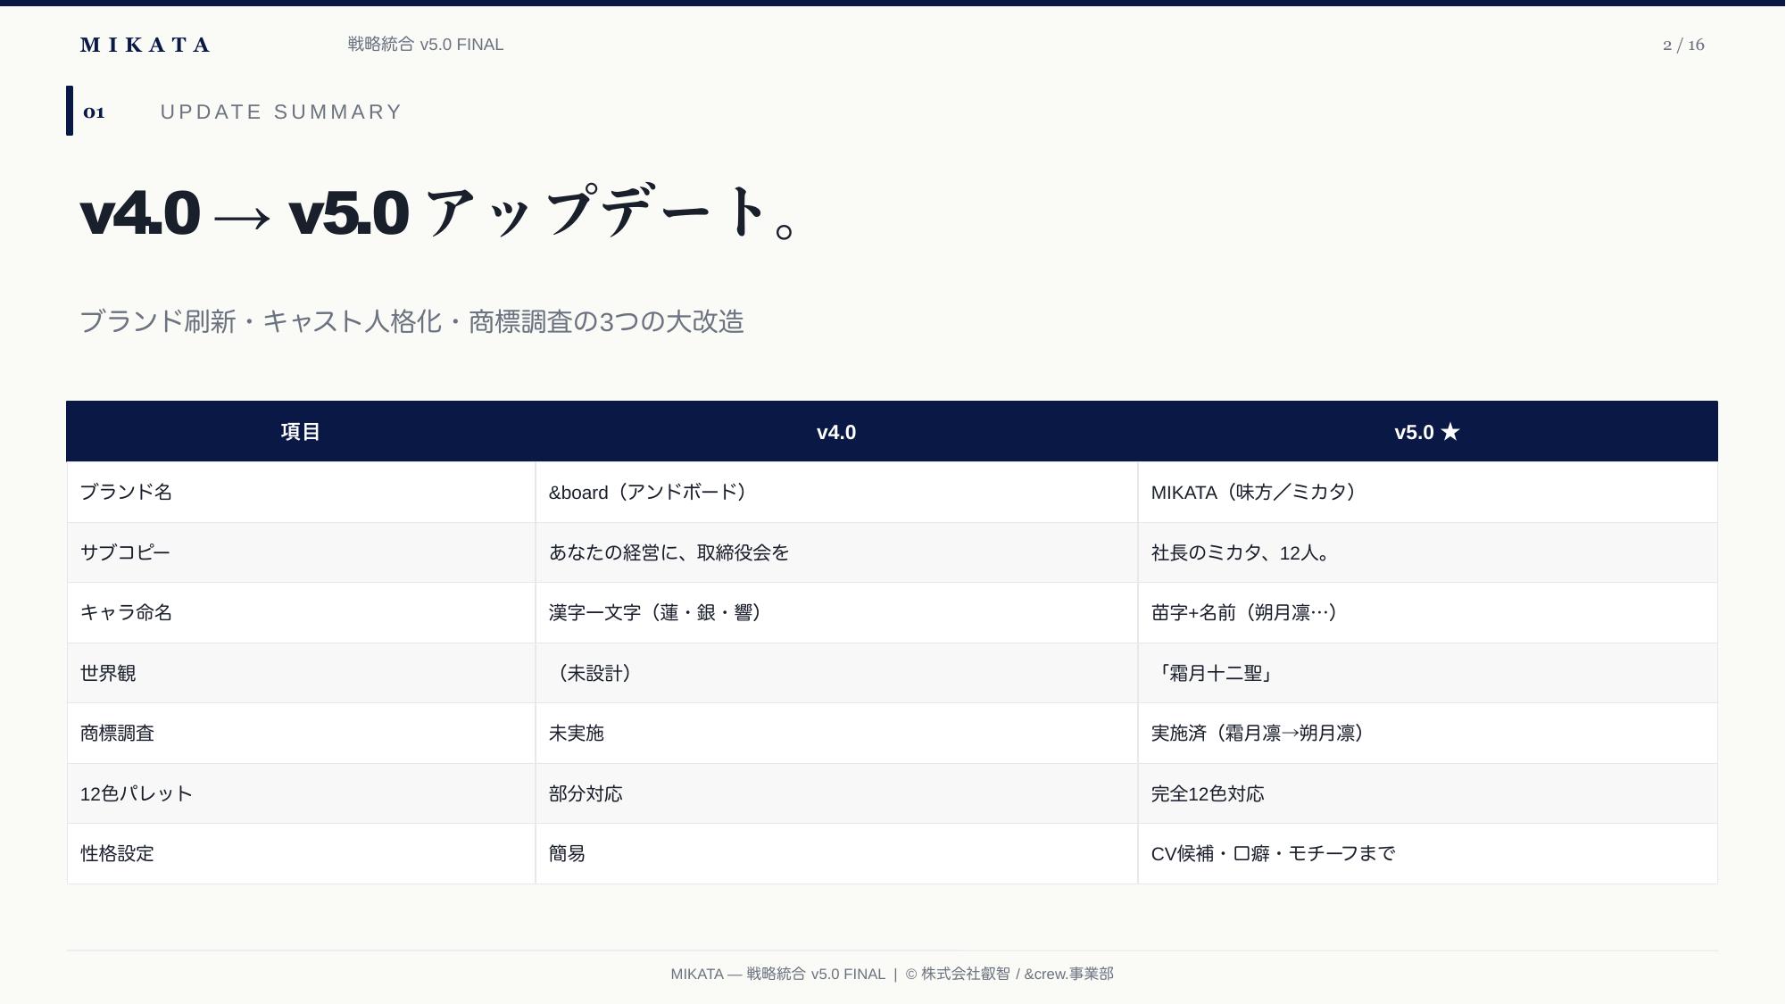Click the '性格設定' row label
Screen dimensions: 1786x1004
[301, 854]
